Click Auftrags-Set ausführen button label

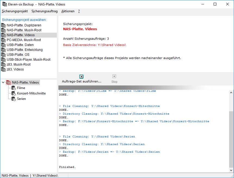point(82,81)
